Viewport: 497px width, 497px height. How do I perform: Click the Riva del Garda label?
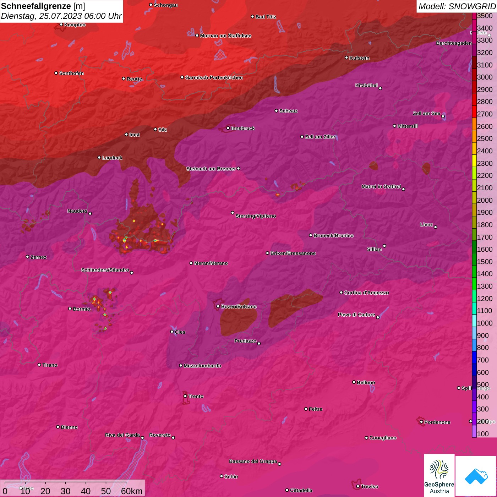tap(122, 435)
